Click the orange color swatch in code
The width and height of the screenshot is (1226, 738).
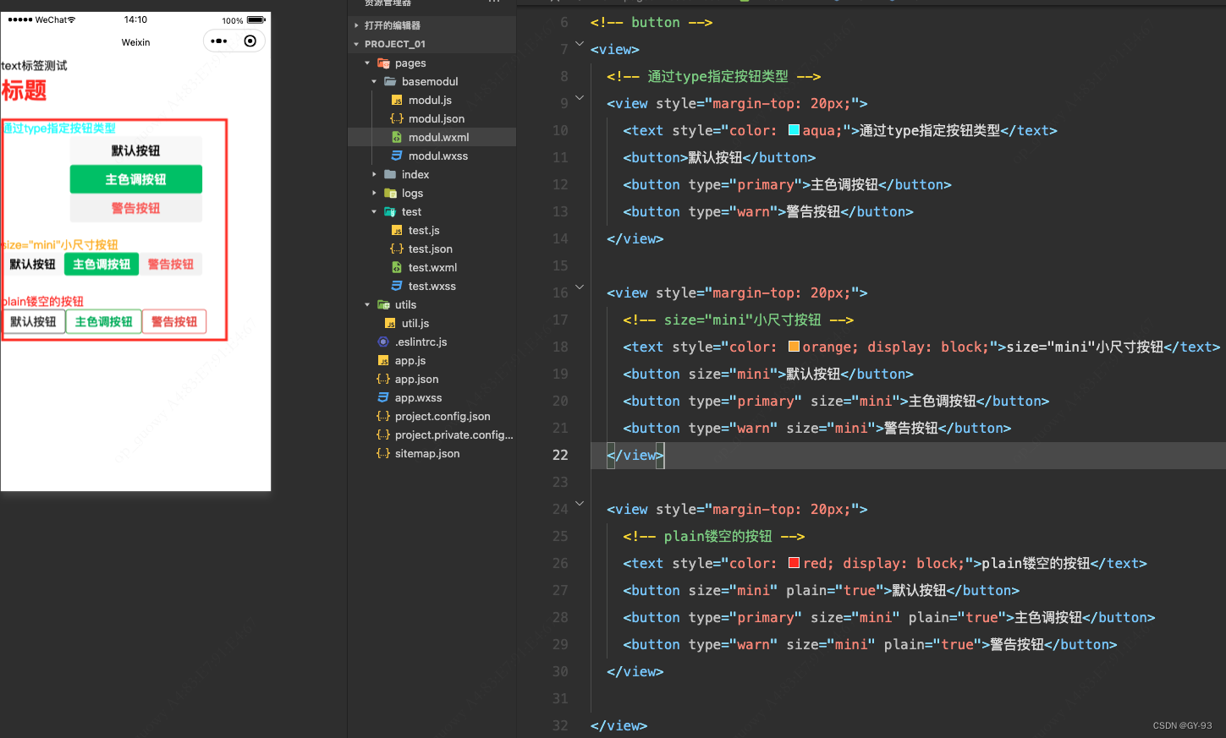coord(794,347)
